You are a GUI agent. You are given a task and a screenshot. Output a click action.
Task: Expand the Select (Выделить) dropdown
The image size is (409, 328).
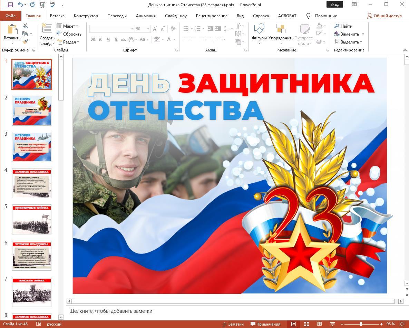coord(348,42)
